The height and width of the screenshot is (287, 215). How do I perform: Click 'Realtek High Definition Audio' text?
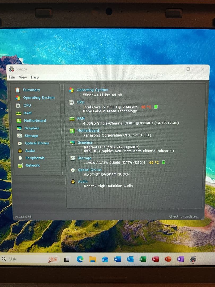click(x=108, y=186)
